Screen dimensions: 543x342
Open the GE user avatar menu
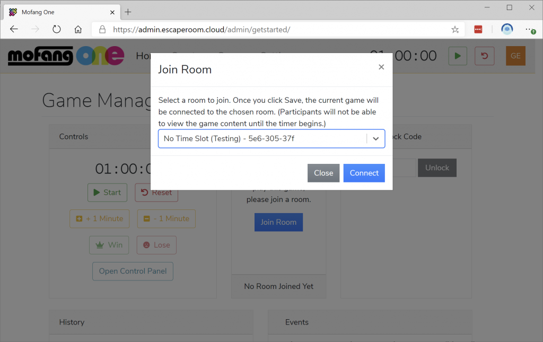pos(515,56)
